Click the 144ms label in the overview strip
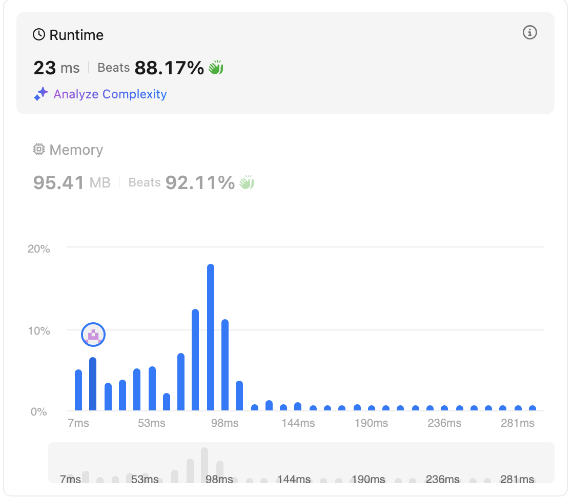Viewport: 573px width, 498px height. click(294, 479)
